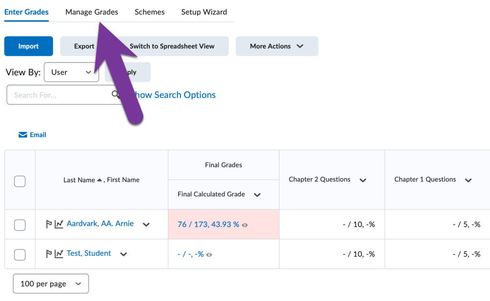
Task: Open grade statistics chart for Aardvark, AA. Arnie
Action: click(58, 224)
